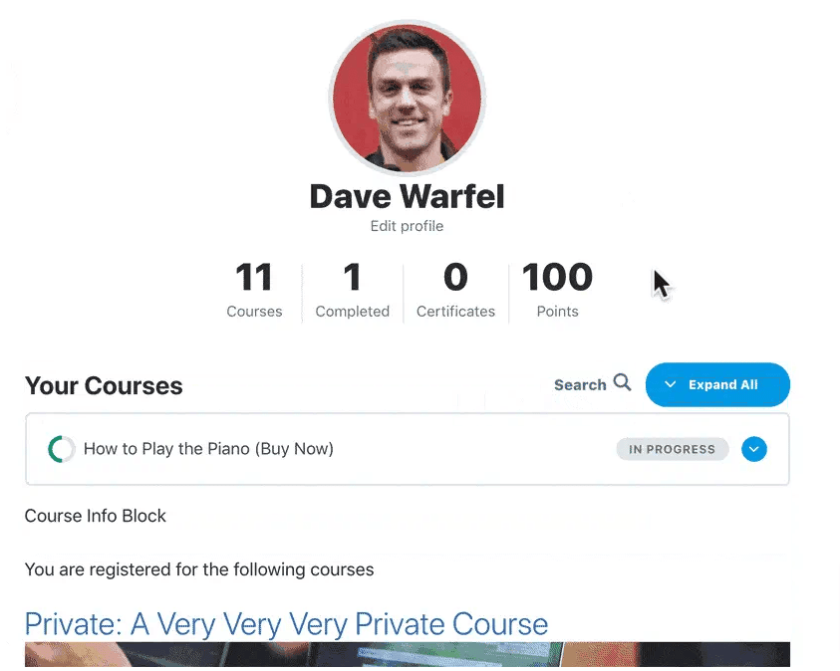840x671 pixels.
Task: Open the Very Private Course title link
Action: pos(286,624)
